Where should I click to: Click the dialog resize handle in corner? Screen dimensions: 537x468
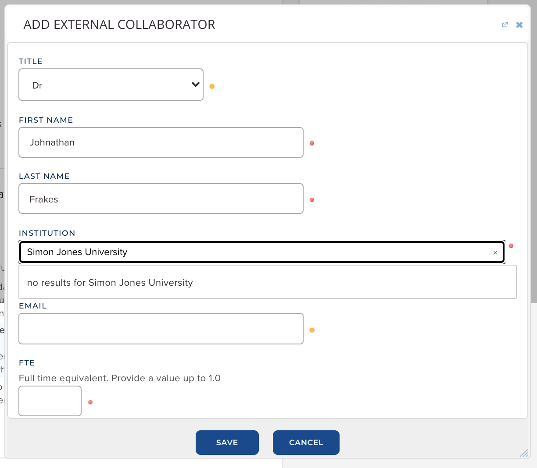pyautogui.click(x=524, y=453)
